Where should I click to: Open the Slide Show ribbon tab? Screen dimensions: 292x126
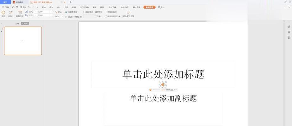[84, 7]
